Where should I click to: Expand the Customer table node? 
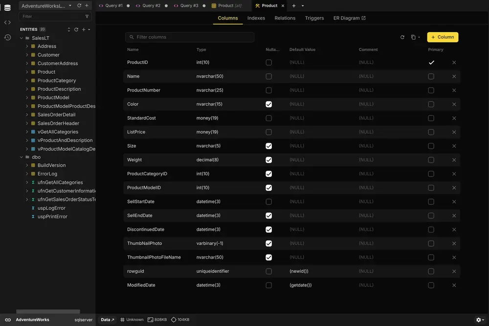(x=27, y=55)
